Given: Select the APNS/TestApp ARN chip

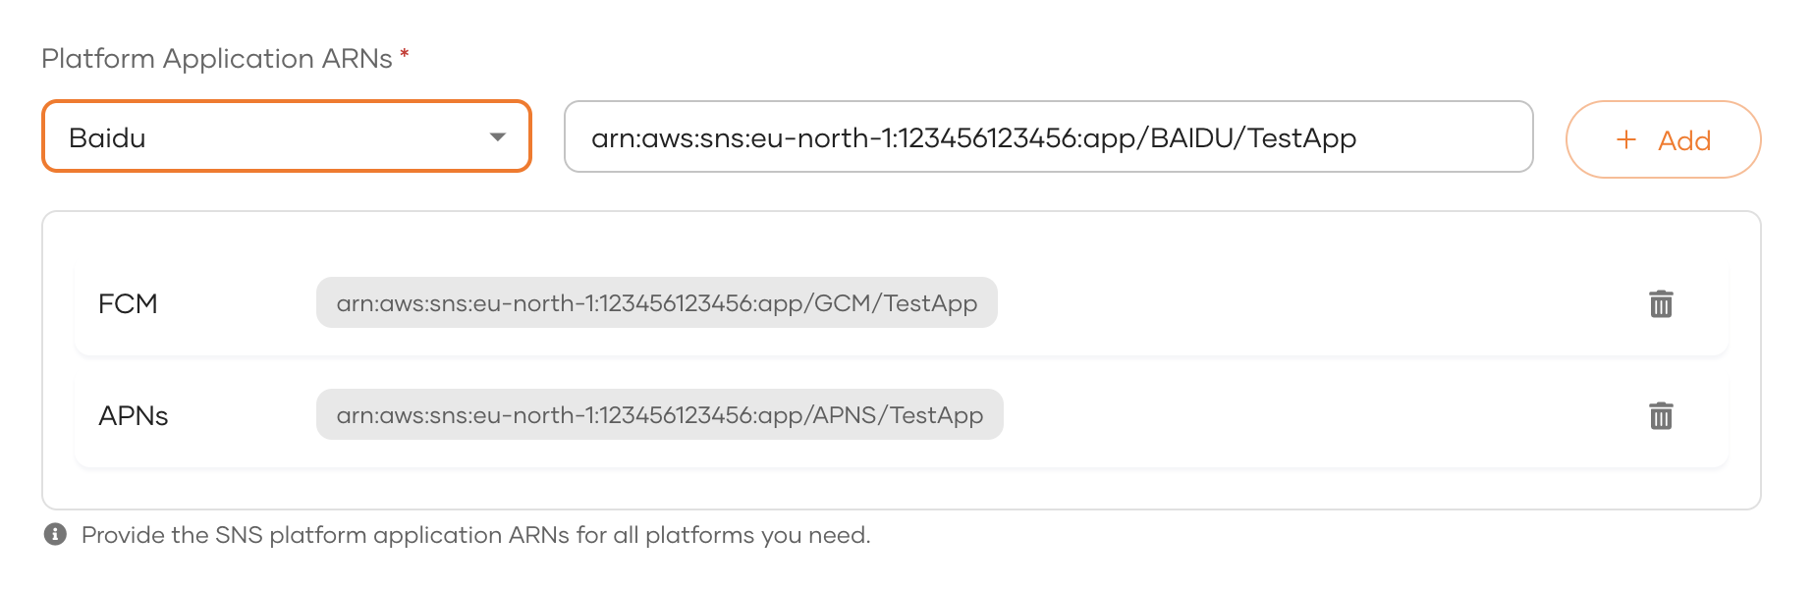Looking at the screenshot, I should [659, 415].
